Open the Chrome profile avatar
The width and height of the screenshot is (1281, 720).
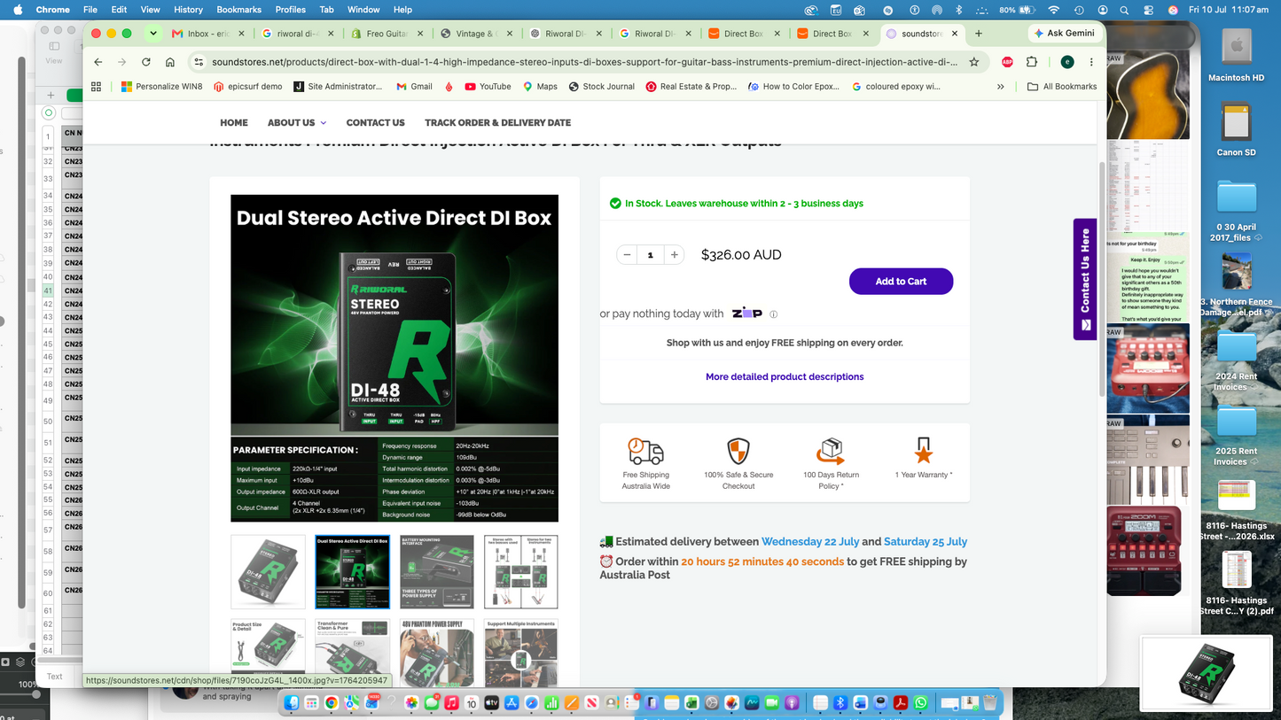pos(1067,62)
